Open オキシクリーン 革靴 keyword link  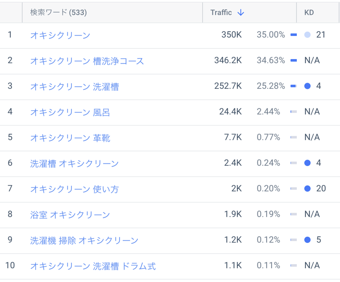70,138
